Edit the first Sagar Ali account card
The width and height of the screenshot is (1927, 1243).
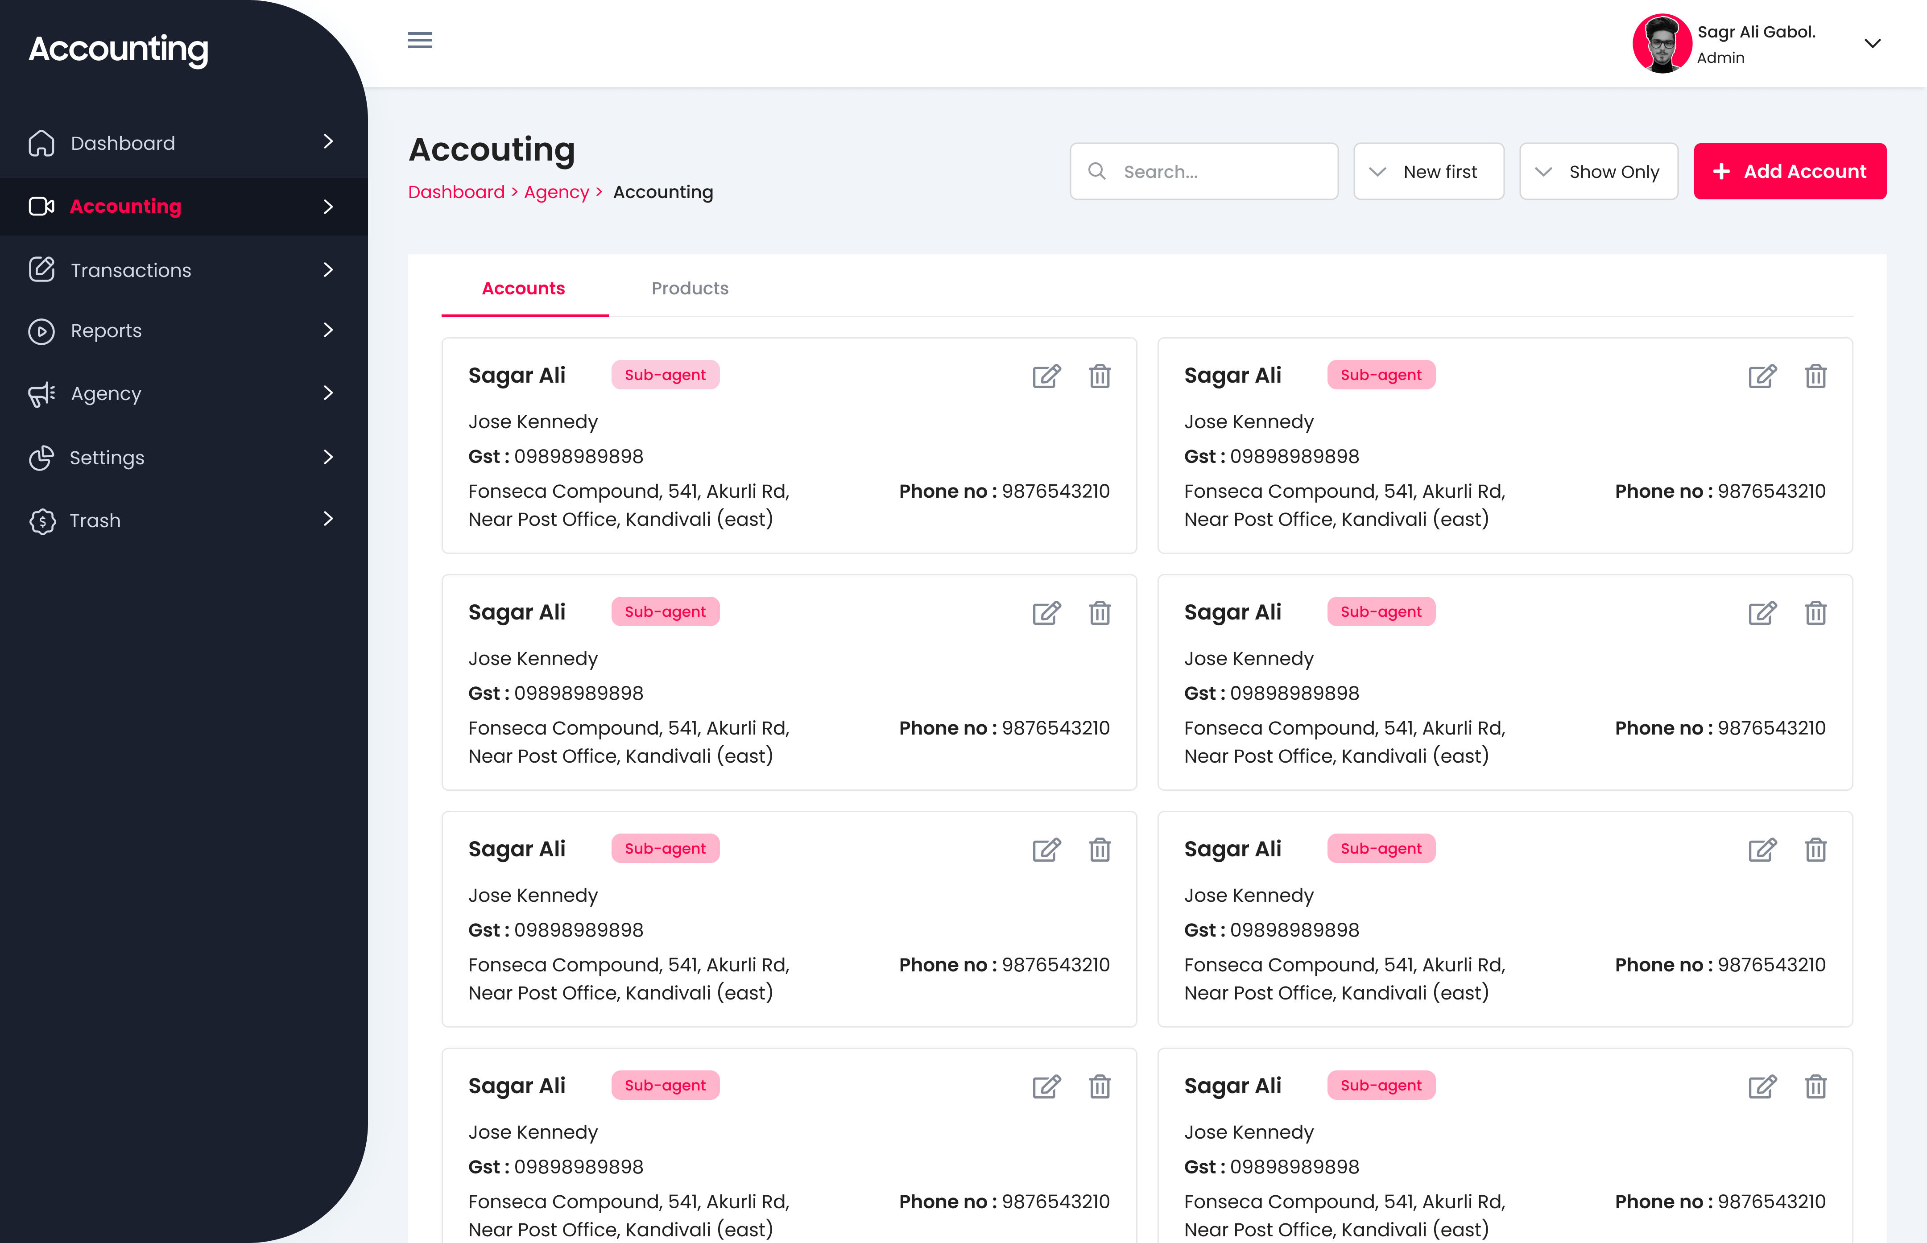point(1046,376)
